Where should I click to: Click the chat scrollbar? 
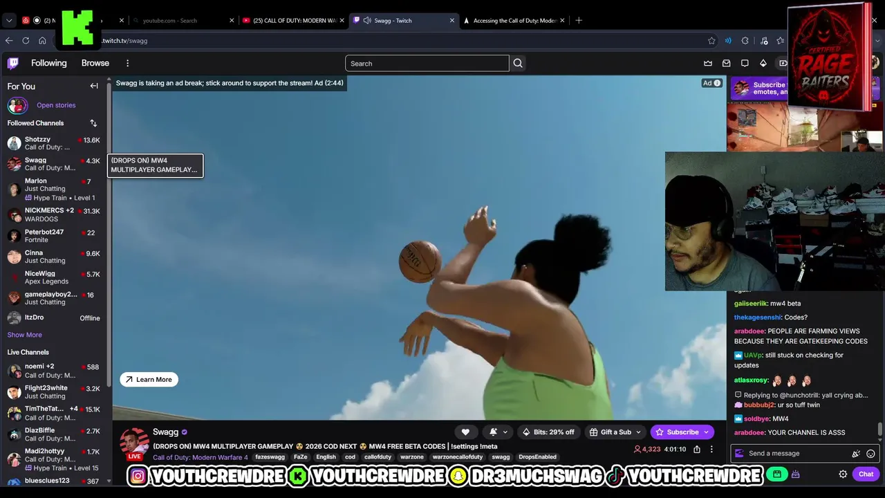880,429
